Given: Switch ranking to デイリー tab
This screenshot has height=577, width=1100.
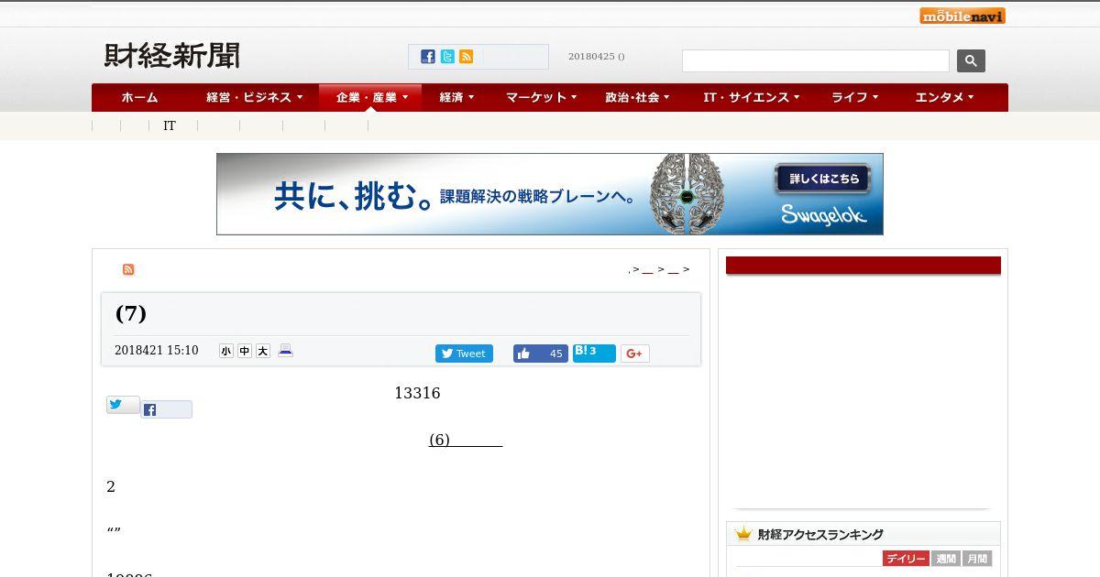Looking at the screenshot, I should 906,559.
